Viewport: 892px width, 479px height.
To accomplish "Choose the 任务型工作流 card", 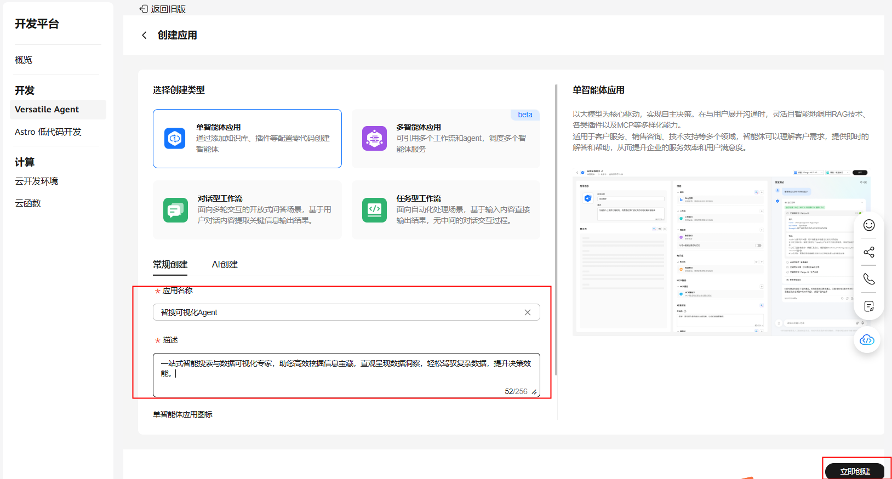I will pyautogui.click(x=445, y=210).
